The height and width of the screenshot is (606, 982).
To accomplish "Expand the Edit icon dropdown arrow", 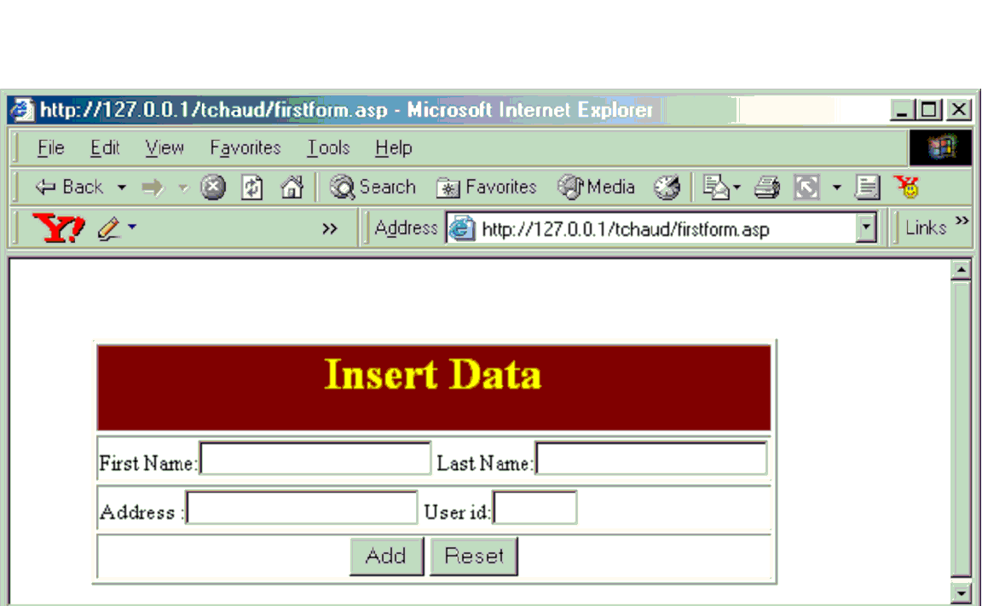I will 837,188.
